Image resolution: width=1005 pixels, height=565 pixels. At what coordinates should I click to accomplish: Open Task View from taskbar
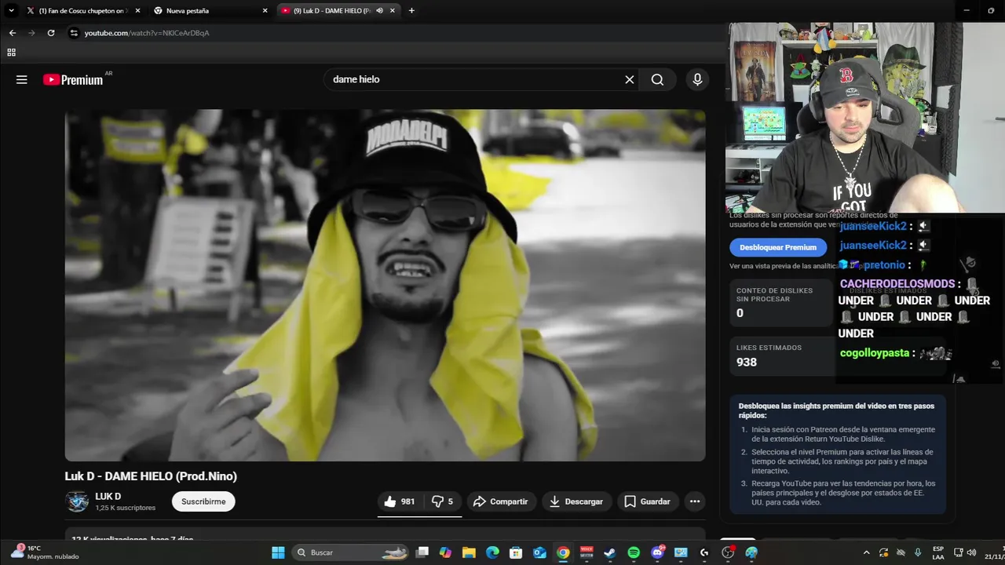pos(422,552)
